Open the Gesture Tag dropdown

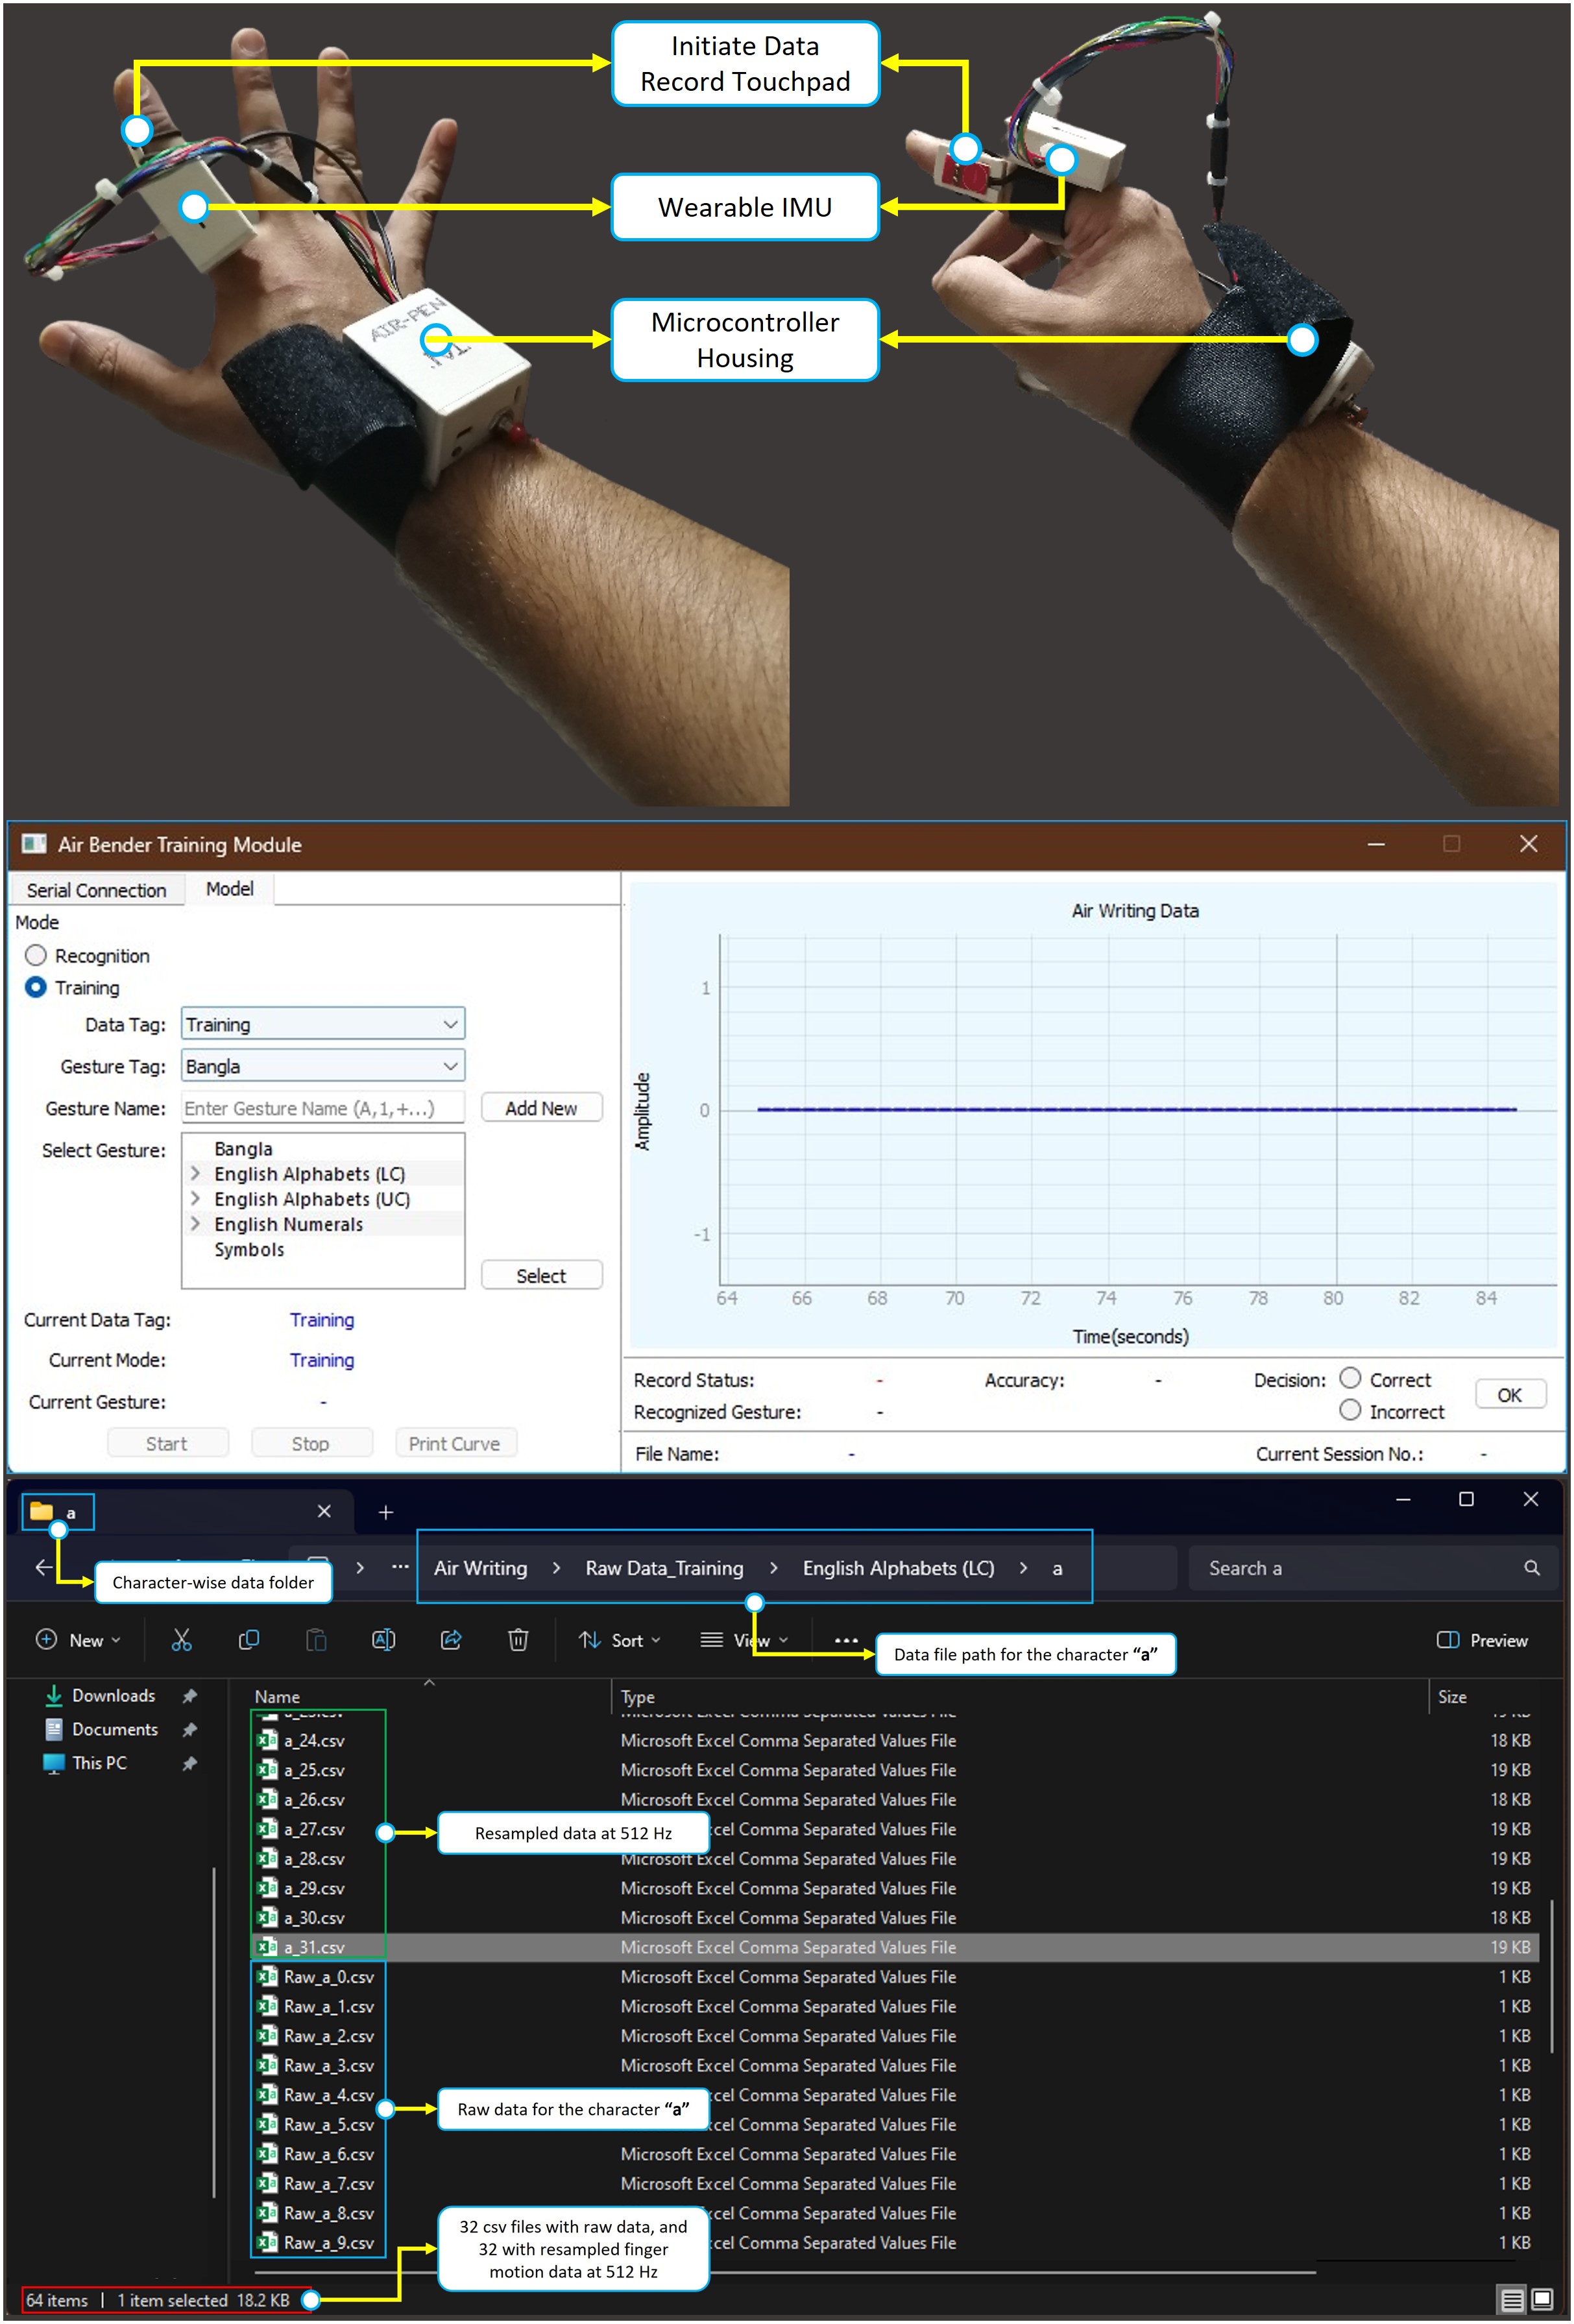[450, 1067]
